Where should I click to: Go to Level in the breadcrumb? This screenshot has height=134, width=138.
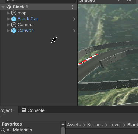click(115, 125)
